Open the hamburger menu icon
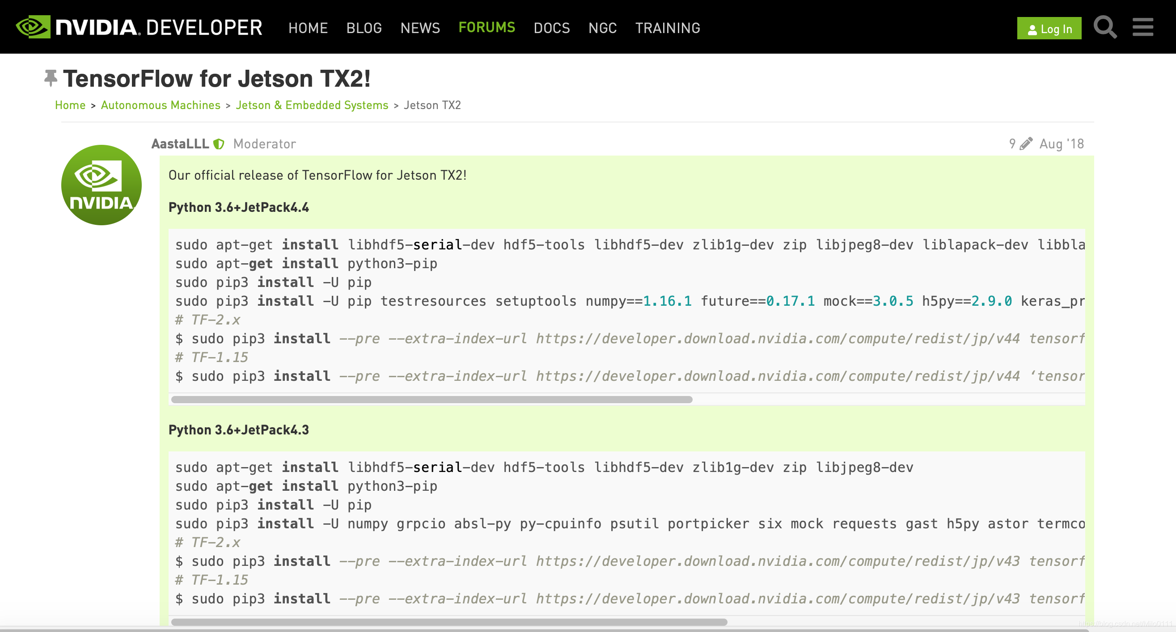 coord(1142,27)
